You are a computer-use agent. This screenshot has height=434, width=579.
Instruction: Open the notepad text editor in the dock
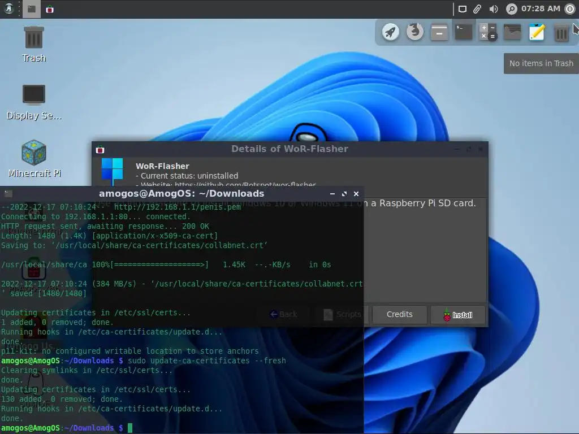click(537, 32)
